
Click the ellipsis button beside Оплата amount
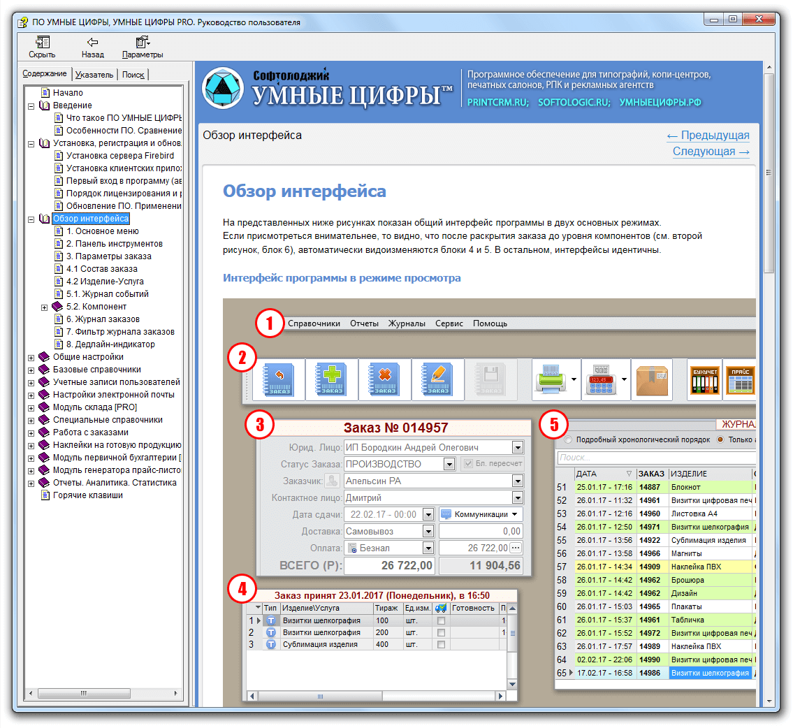(516, 548)
